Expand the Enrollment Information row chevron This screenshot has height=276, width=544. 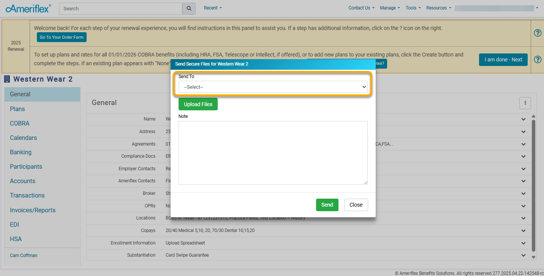tap(523, 243)
